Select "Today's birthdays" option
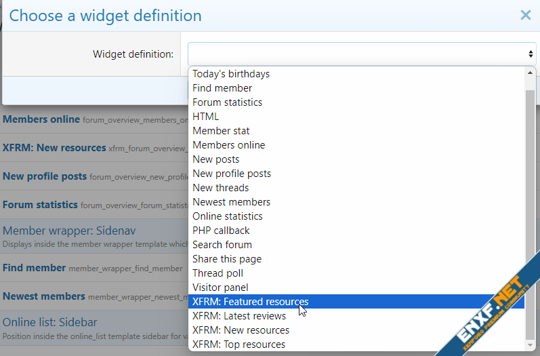The image size is (540, 356). click(x=231, y=74)
